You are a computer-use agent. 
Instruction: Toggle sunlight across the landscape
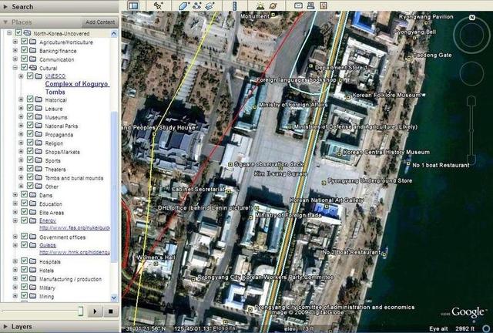(x=260, y=5)
